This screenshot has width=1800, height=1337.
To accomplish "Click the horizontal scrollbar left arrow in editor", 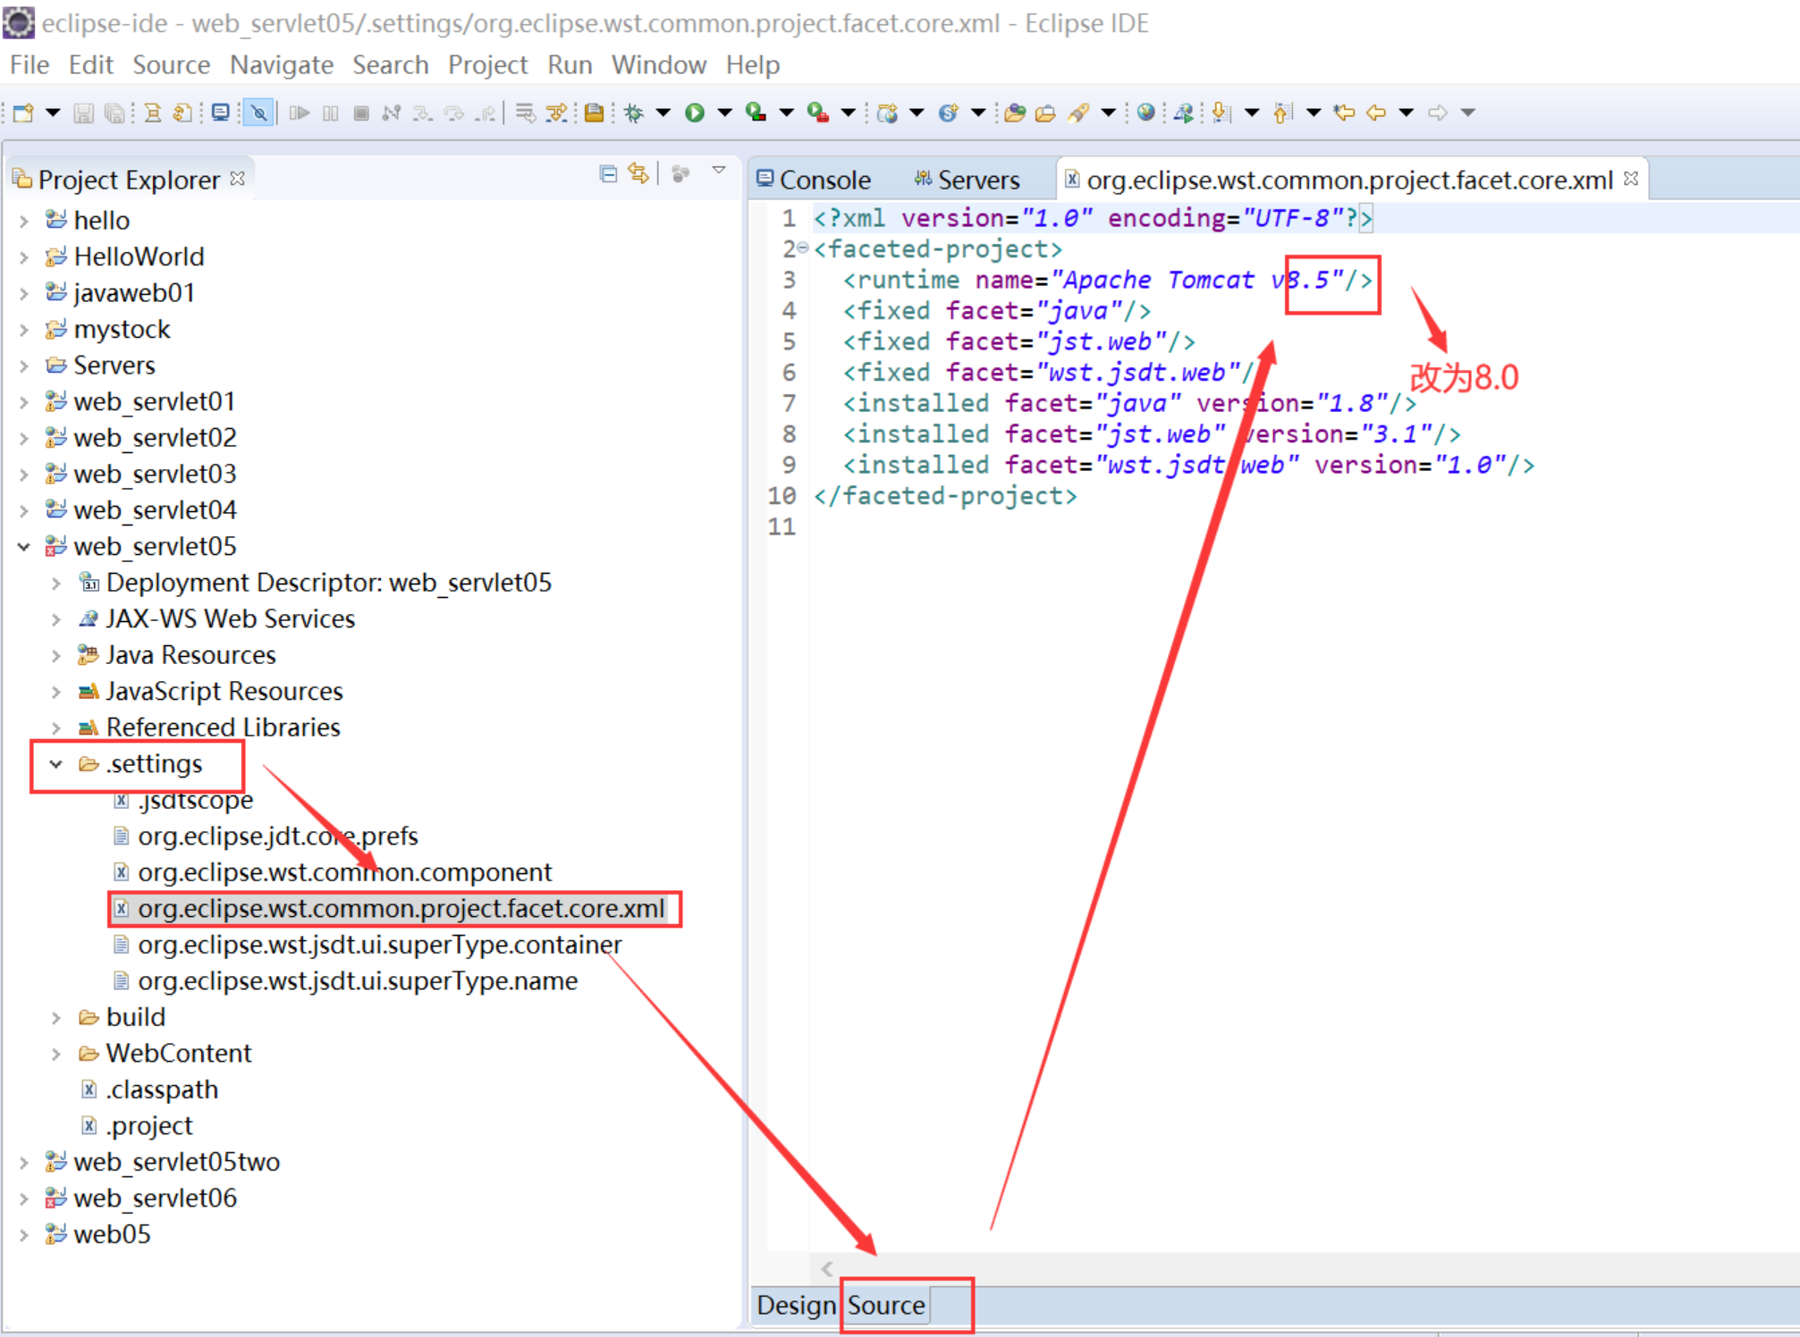I will tap(826, 1269).
